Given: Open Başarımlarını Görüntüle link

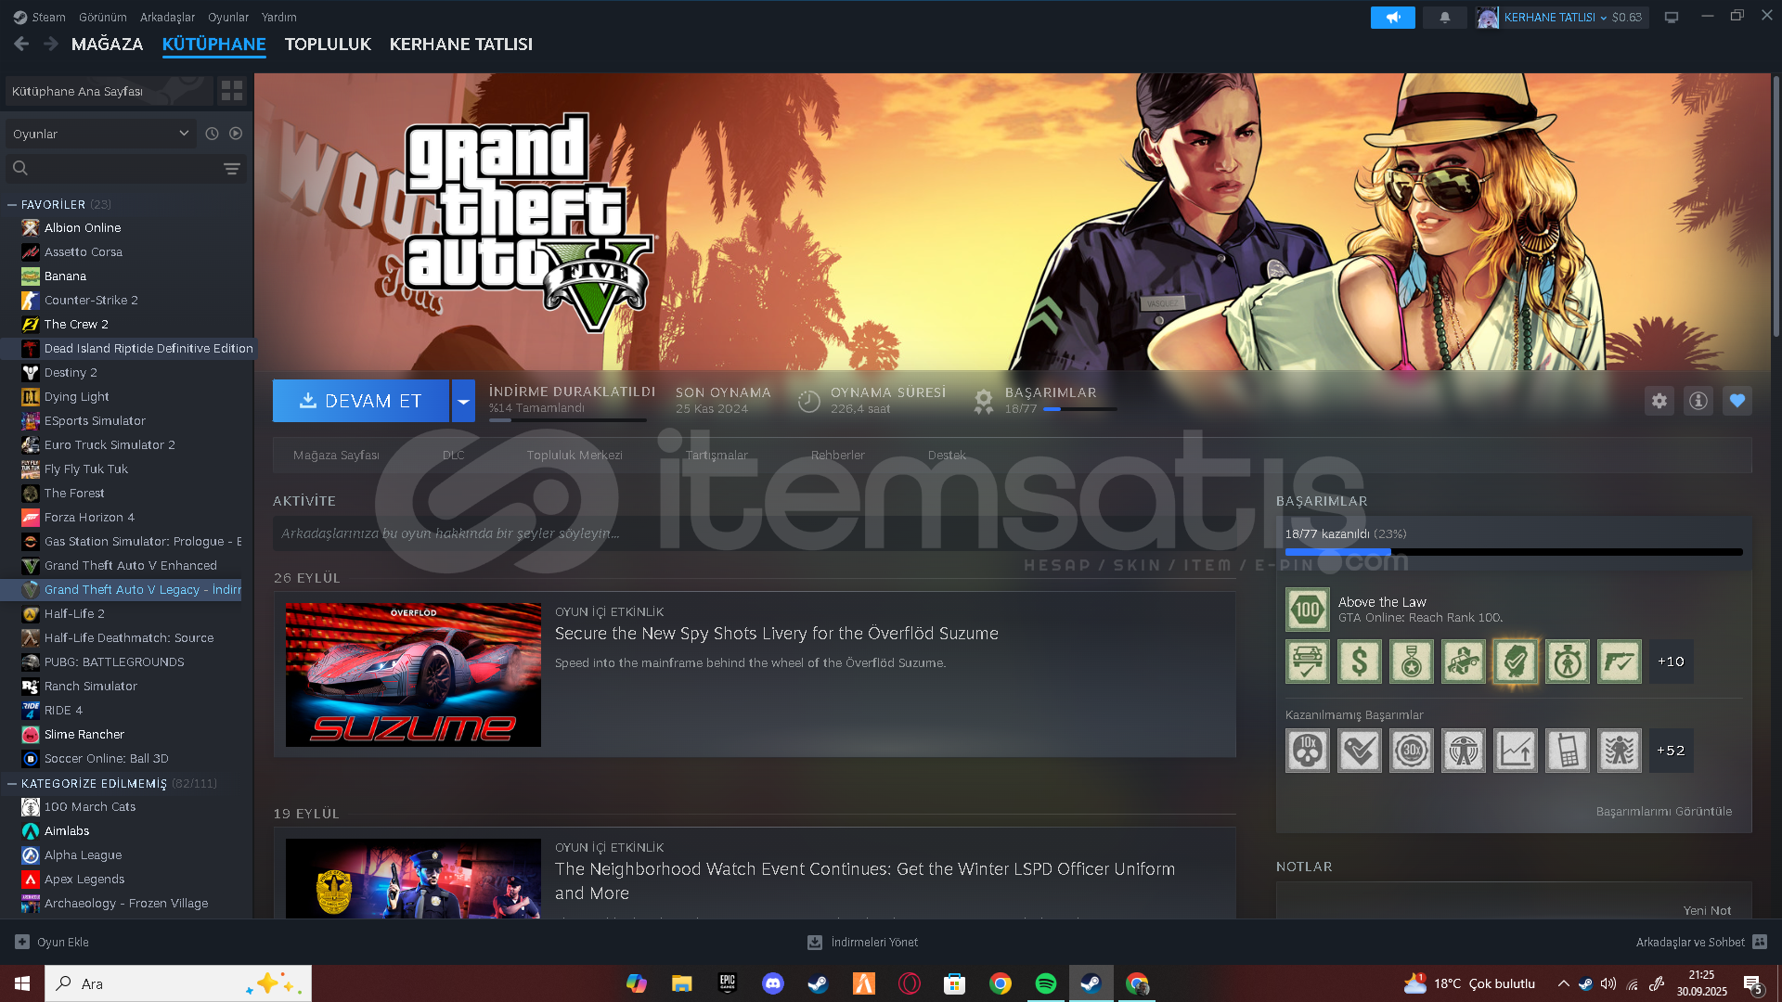Looking at the screenshot, I should click(x=1663, y=812).
